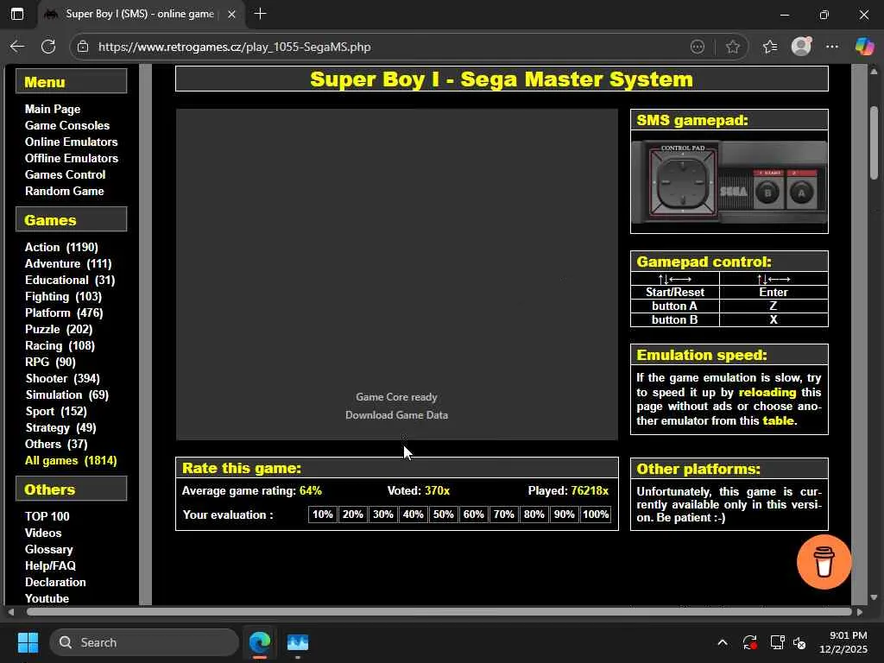Open Settings and more ellipsis menu
This screenshot has width=884, height=663.
832,47
